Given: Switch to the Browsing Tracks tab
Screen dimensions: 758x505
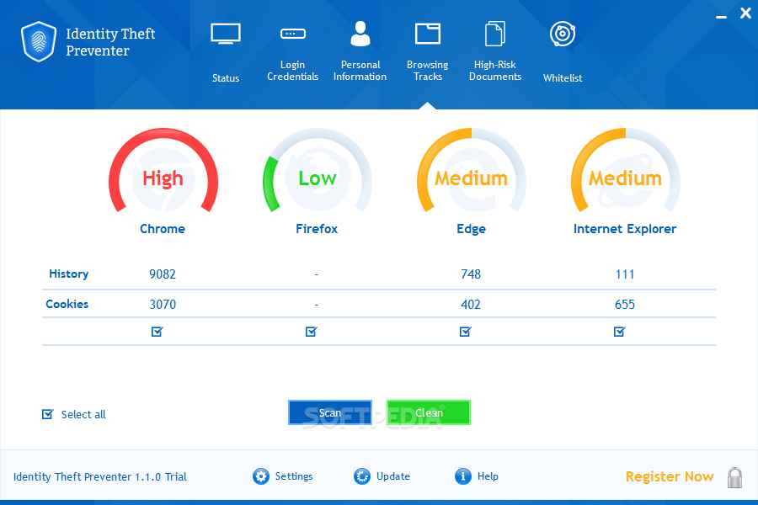Looking at the screenshot, I should (428, 50).
